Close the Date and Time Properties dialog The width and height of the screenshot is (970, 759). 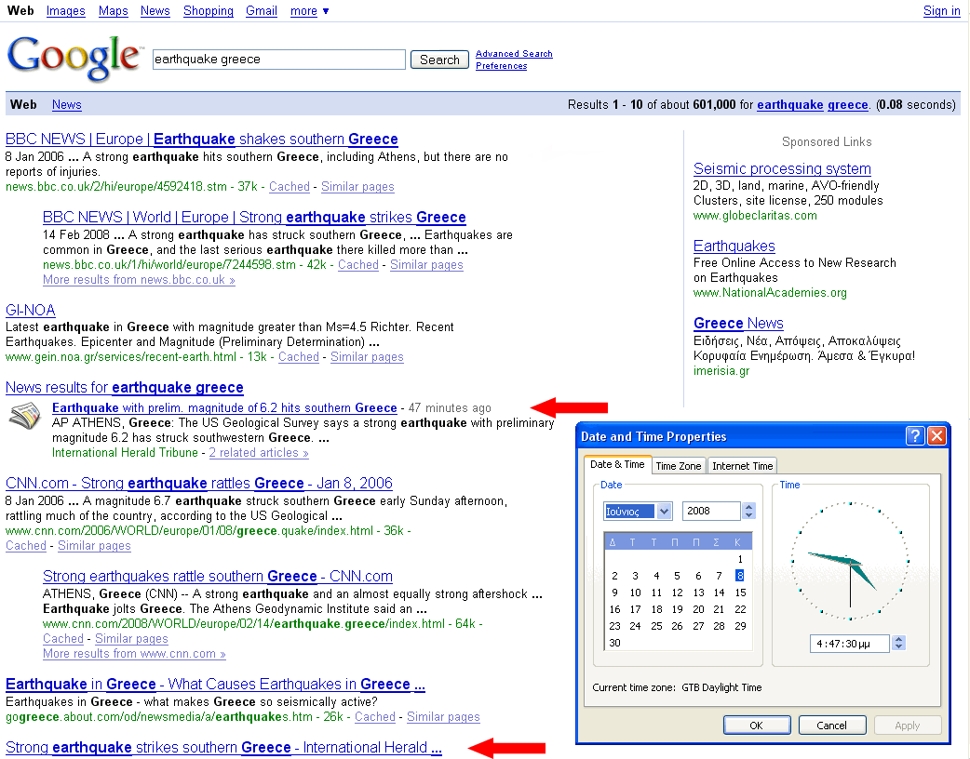click(936, 435)
